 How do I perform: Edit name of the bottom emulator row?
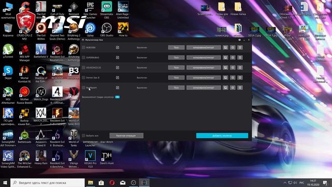click(x=118, y=88)
